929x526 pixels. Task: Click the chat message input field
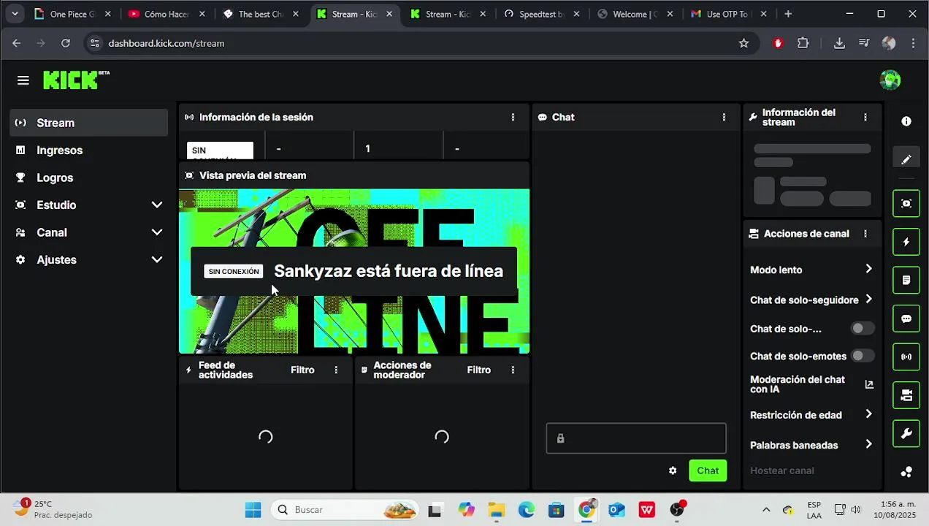click(x=636, y=438)
